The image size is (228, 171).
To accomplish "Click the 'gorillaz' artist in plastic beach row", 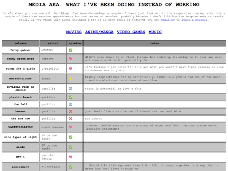I will [53, 97].
